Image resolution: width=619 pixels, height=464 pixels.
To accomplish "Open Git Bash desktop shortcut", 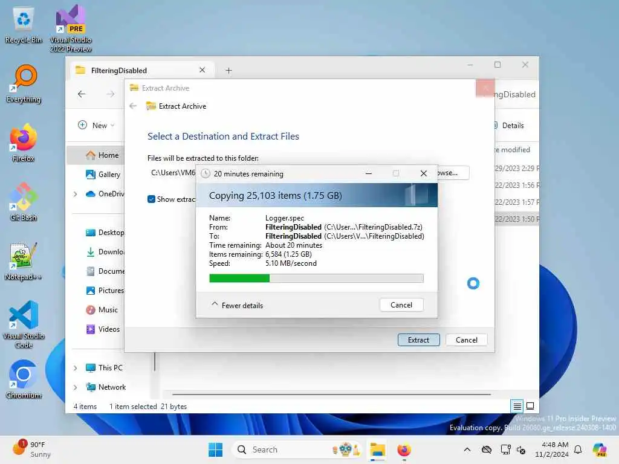I will pos(24,202).
